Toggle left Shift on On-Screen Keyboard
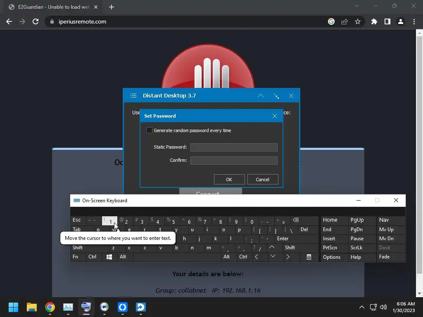423x317 pixels. pyautogui.click(x=90, y=248)
